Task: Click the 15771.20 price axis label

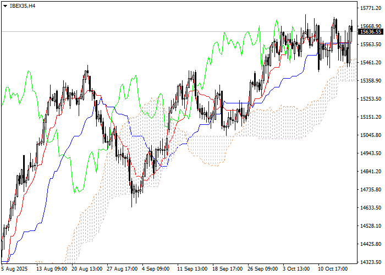Action: click(370, 8)
